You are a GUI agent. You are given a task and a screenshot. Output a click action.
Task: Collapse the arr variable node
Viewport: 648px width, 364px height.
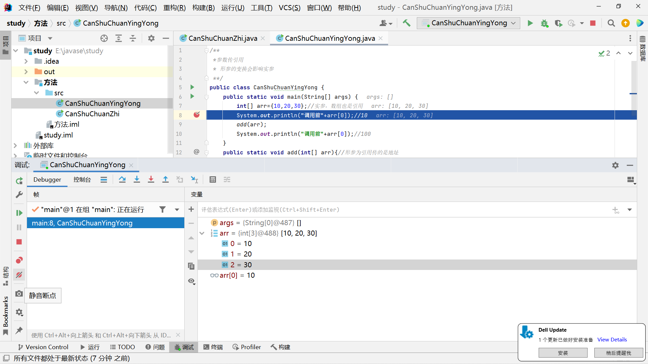(202, 233)
